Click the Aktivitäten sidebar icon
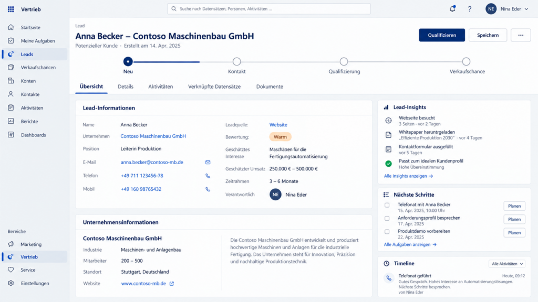This screenshot has width=538, height=302. [x=11, y=108]
